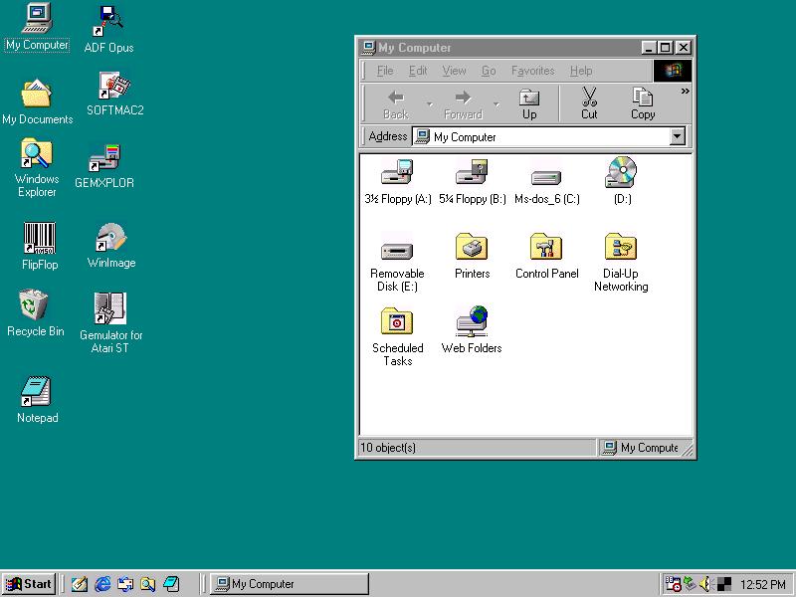Click the Start button
Viewport: 796px width, 597px height.
[29, 584]
